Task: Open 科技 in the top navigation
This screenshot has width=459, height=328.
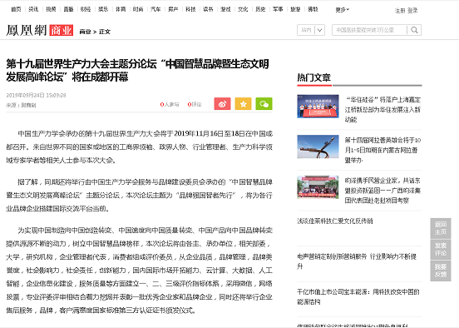Action: pyautogui.click(x=190, y=9)
